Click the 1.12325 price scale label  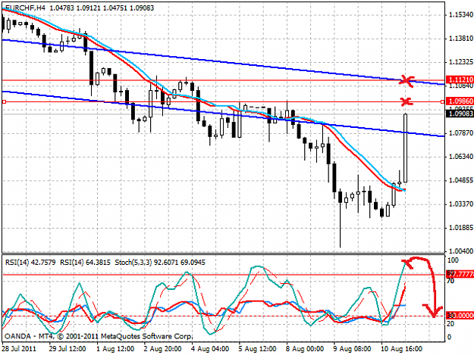[x=460, y=62]
